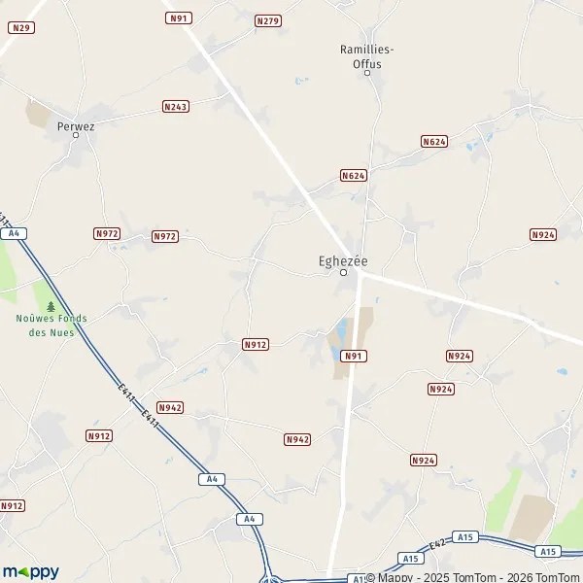583x583 pixels.
Task: Click the Perwez town marker
Action: click(x=76, y=135)
